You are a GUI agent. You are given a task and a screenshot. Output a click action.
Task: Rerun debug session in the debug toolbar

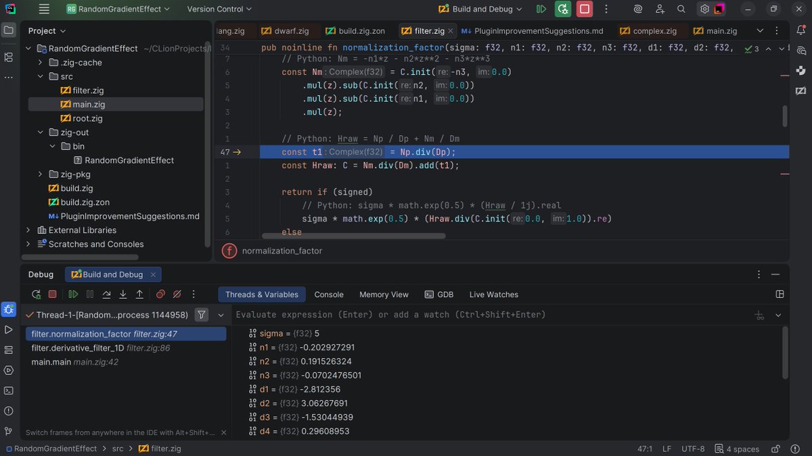pyautogui.click(x=37, y=295)
